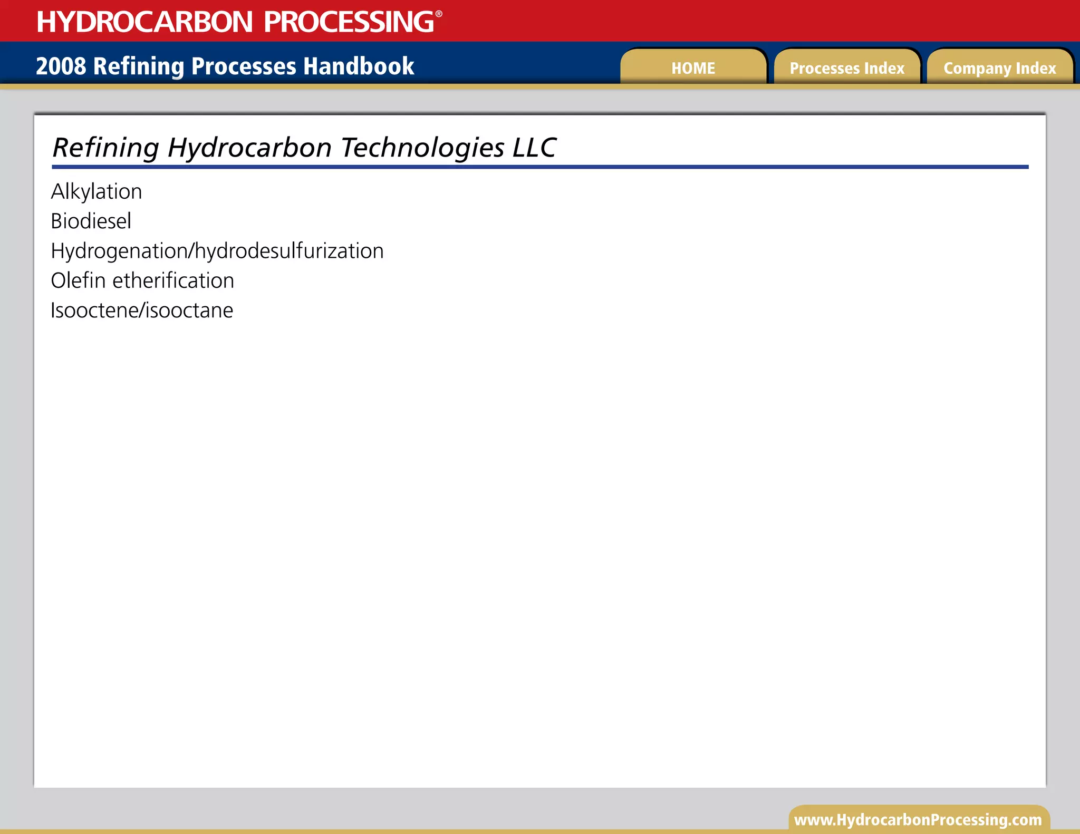This screenshot has width=1080, height=834.
Task: Open Hydrogenation/hydrodesulfurization process
Action: pyautogui.click(x=217, y=251)
